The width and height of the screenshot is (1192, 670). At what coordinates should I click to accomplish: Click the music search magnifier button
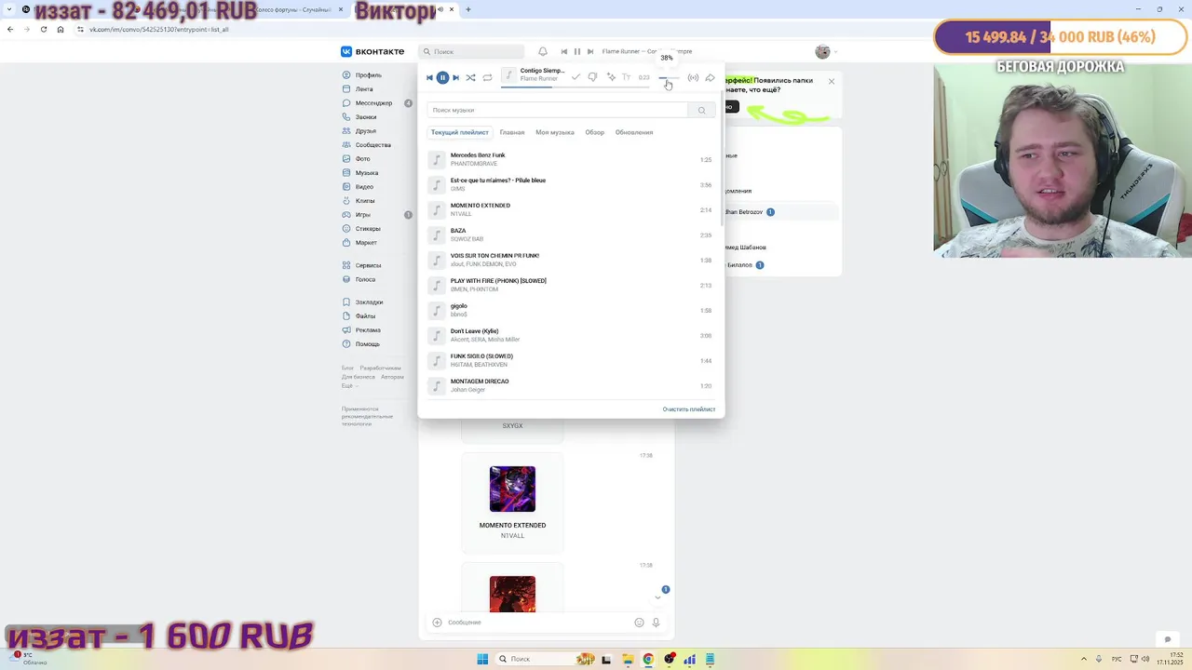702,110
